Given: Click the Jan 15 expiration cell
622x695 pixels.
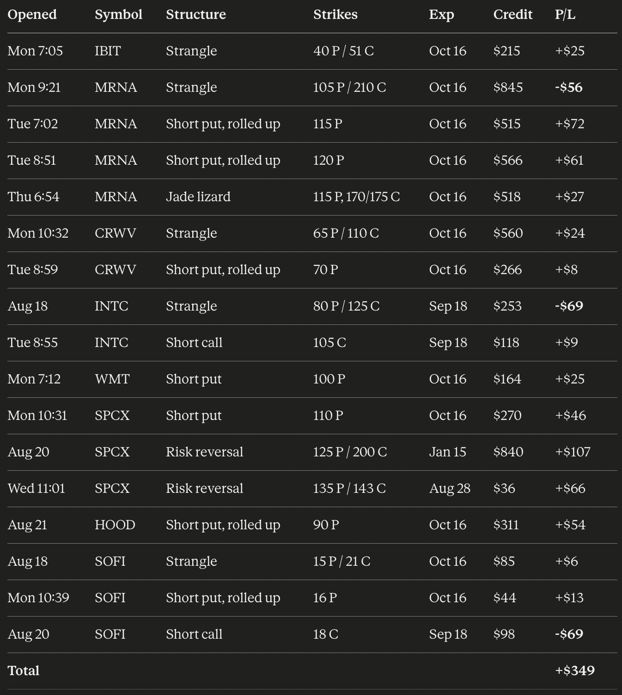Looking at the screenshot, I should [x=447, y=452].
